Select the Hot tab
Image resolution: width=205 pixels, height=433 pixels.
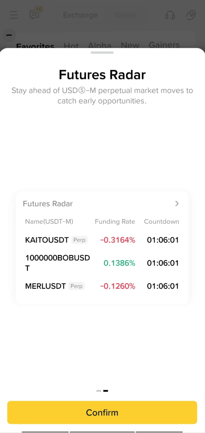tap(71, 46)
